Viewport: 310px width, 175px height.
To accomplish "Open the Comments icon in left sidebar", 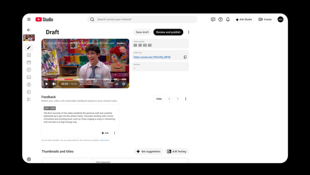I will (29, 70).
